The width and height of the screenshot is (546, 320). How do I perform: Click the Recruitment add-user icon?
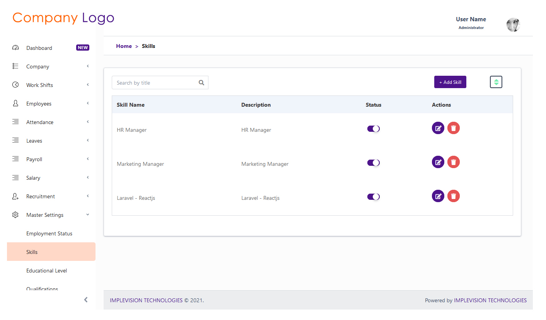[15, 196]
